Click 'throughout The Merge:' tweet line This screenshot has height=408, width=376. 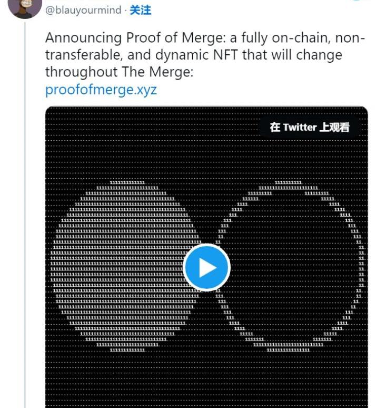(x=119, y=72)
